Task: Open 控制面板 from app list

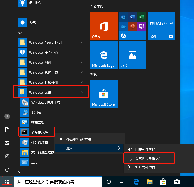Action: pyautogui.click(x=38, y=122)
